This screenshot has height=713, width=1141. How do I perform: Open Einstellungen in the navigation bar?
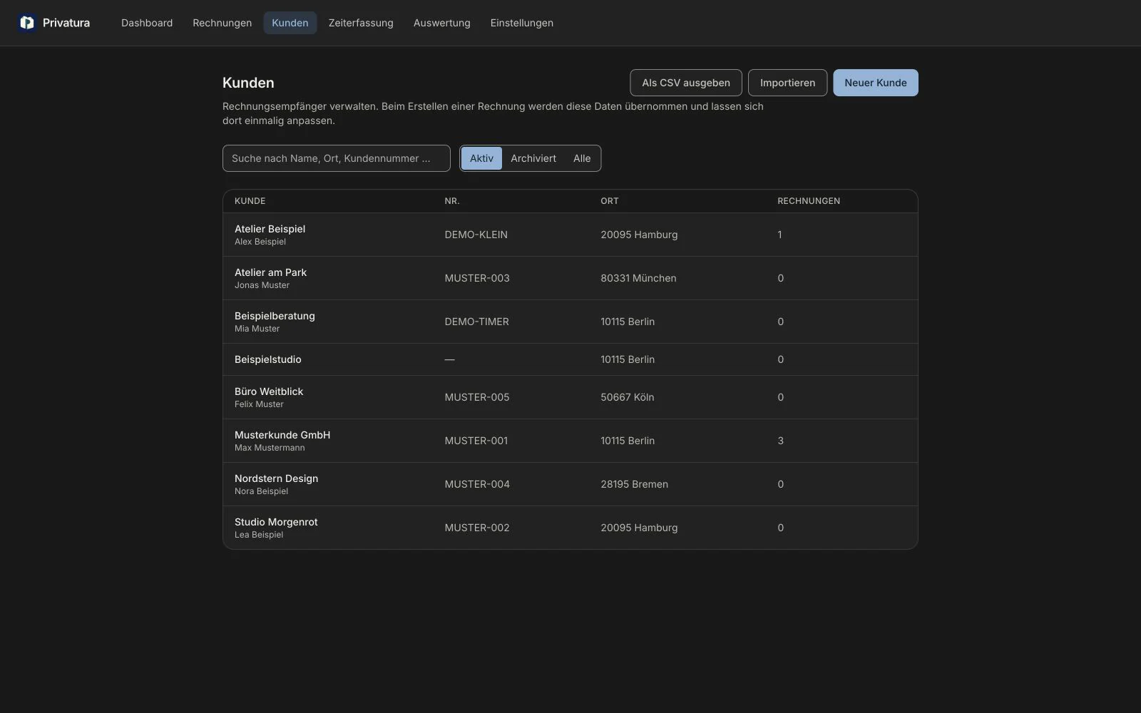click(x=522, y=23)
